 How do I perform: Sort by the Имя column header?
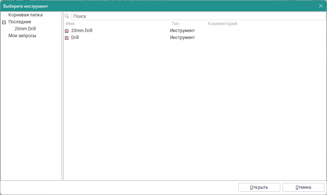tap(70, 24)
